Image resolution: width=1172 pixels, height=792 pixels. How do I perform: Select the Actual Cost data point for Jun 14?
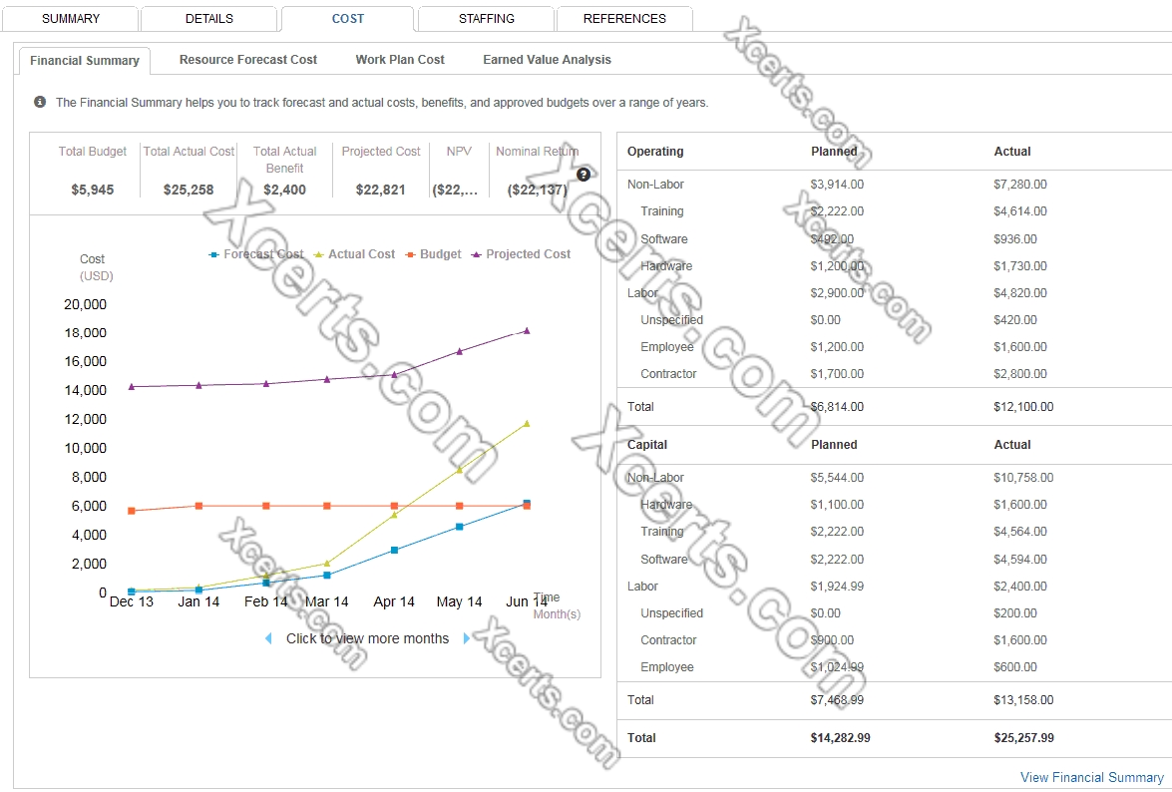point(527,424)
